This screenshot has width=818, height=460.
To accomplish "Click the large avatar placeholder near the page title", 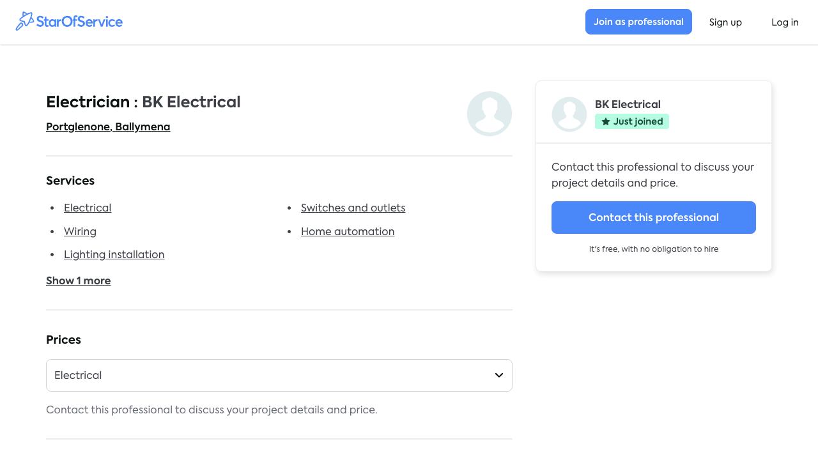I will [489, 114].
